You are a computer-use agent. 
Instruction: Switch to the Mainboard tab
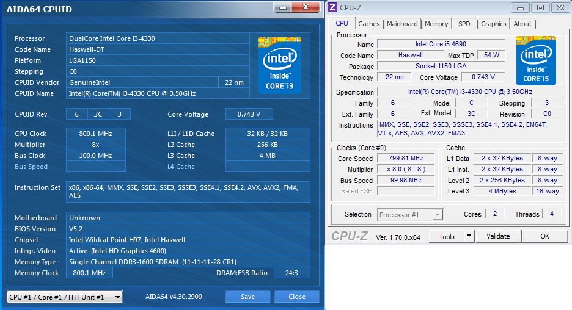402,24
